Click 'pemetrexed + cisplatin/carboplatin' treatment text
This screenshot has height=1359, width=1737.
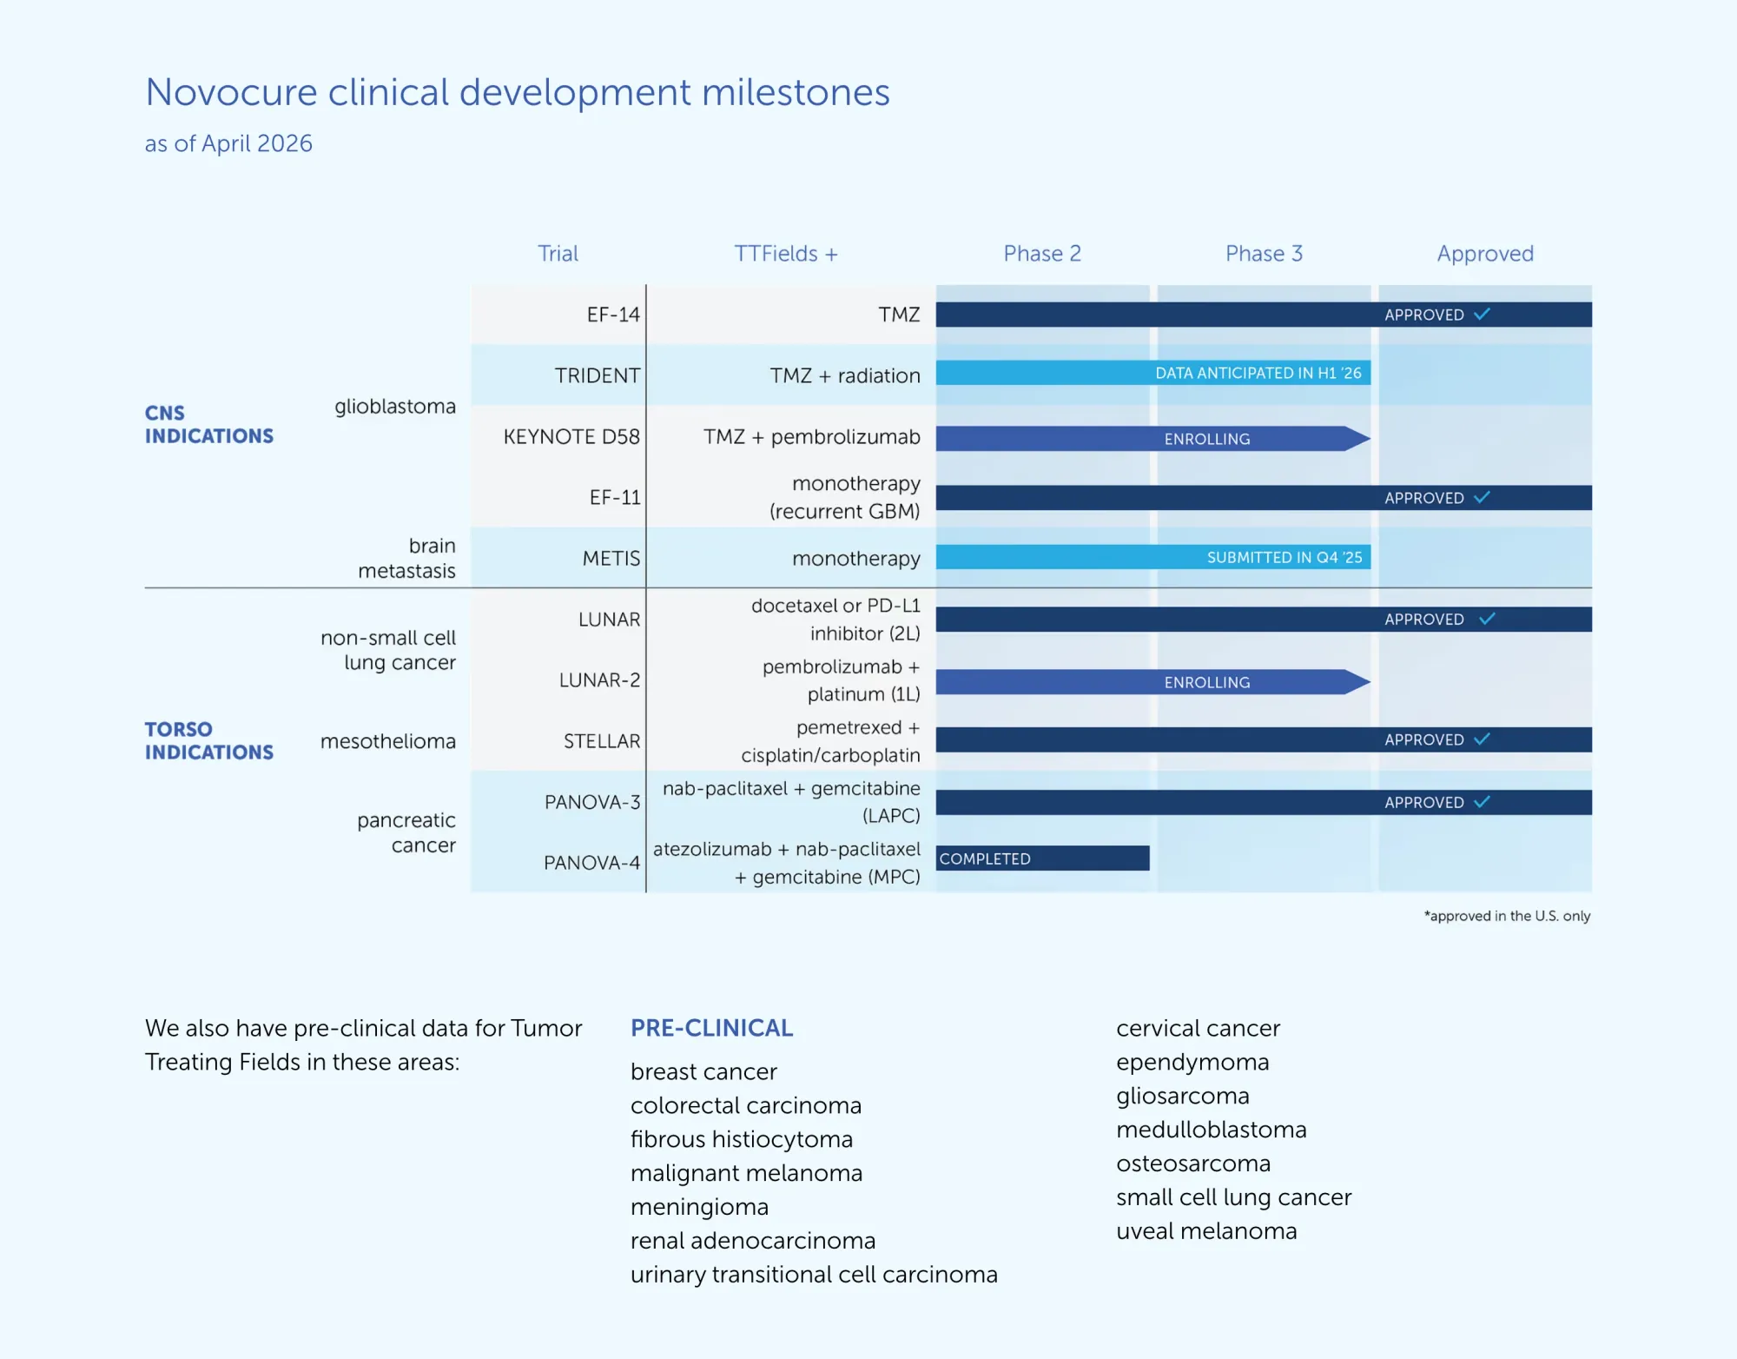tap(831, 741)
